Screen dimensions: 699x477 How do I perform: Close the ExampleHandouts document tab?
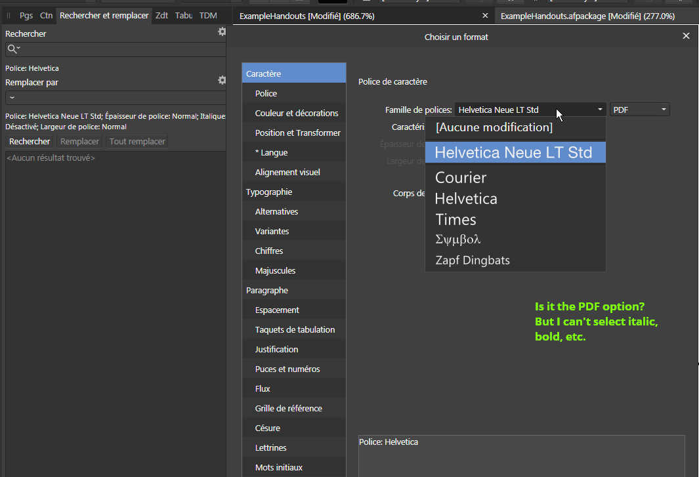(486, 16)
